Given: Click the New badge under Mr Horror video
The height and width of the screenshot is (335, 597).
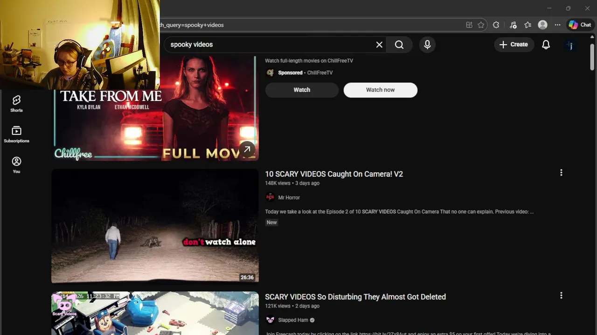Looking at the screenshot, I should [x=271, y=222].
